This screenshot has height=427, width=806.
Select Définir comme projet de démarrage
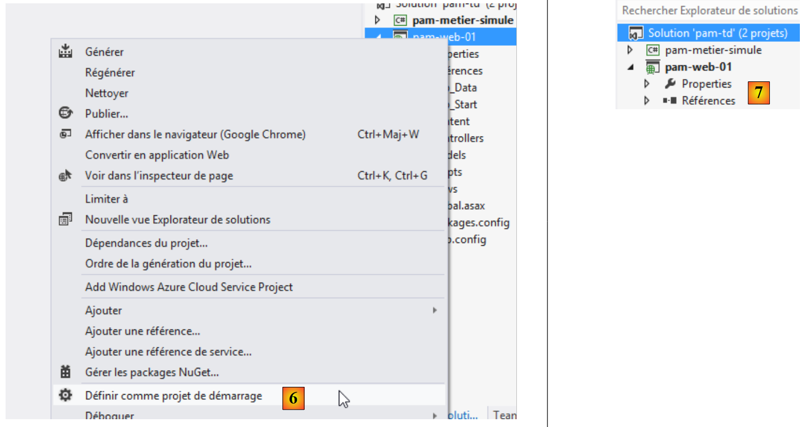click(x=173, y=396)
